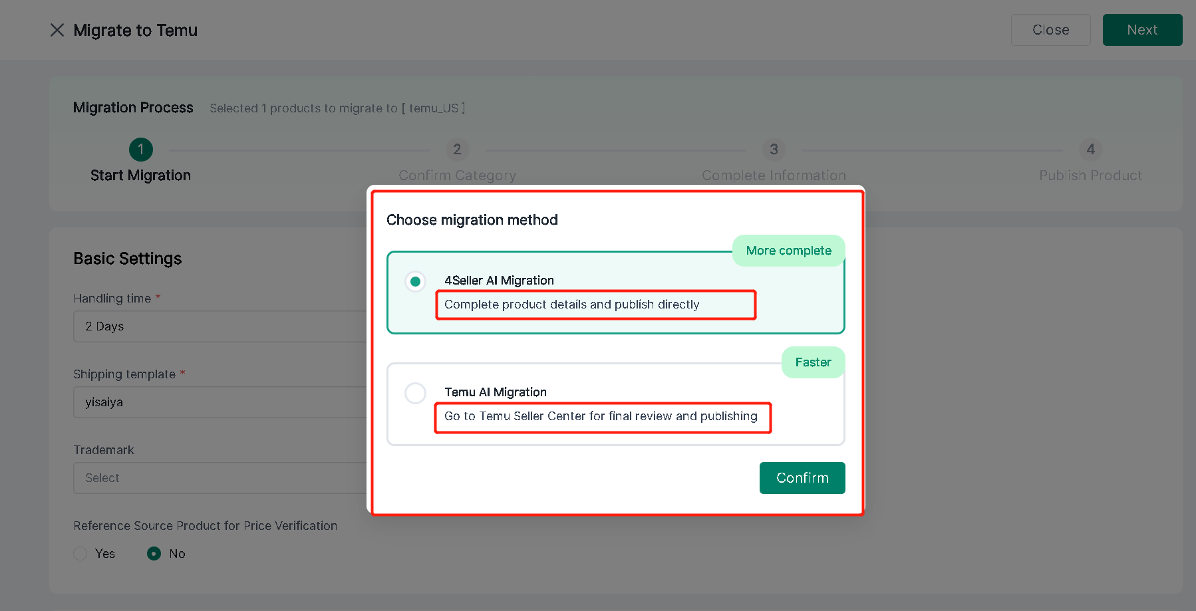Viewport: 1196px width, 611px height.
Task: Close the Migrate to Temu page with X icon
Action: pos(57,30)
